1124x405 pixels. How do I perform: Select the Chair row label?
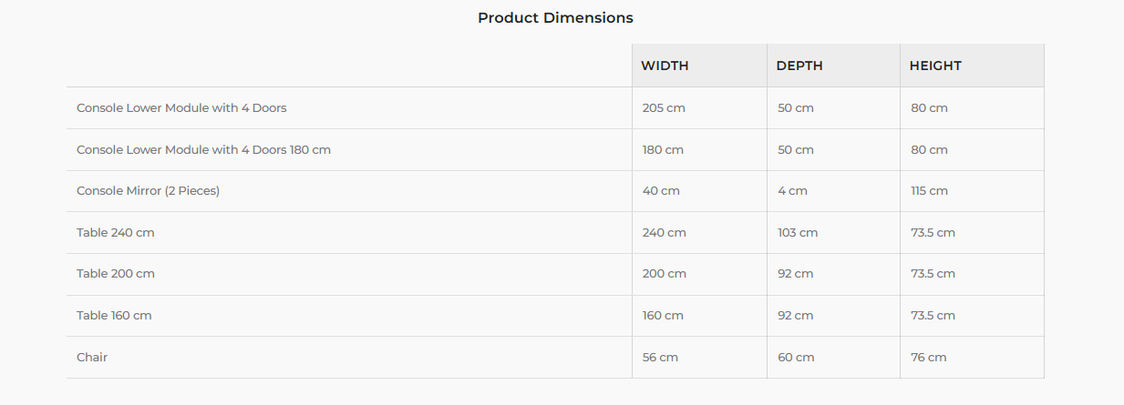(92, 357)
